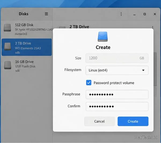Image resolution: width=161 pixels, height=143 pixels.
Task: Focus the Size field showing 1200
Action: (x=117, y=58)
